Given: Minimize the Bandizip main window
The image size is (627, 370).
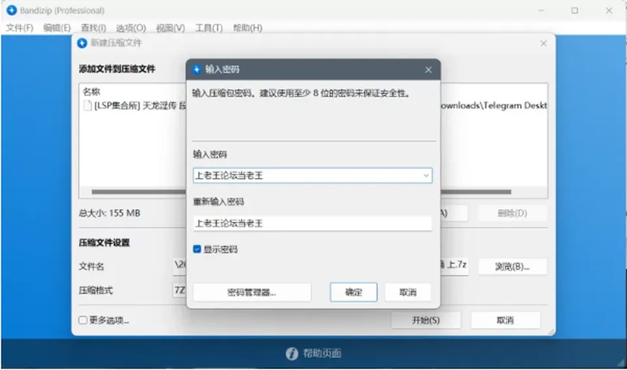Looking at the screenshot, I should (x=541, y=10).
